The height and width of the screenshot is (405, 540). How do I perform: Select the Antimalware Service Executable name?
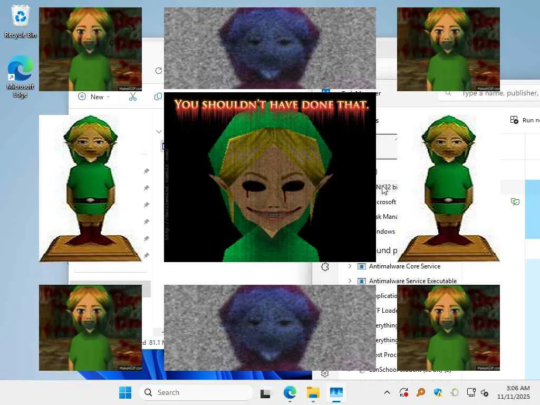pos(413,281)
